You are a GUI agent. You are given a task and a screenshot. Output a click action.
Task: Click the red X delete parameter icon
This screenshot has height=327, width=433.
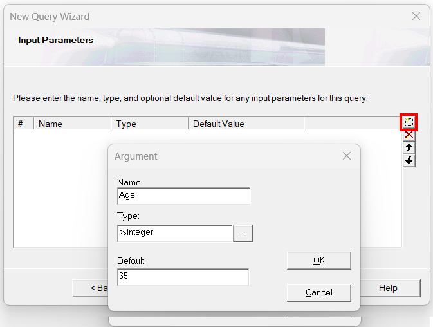409,135
